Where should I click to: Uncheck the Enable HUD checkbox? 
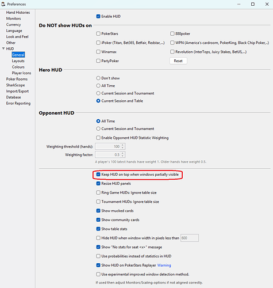click(x=98, y=17)
